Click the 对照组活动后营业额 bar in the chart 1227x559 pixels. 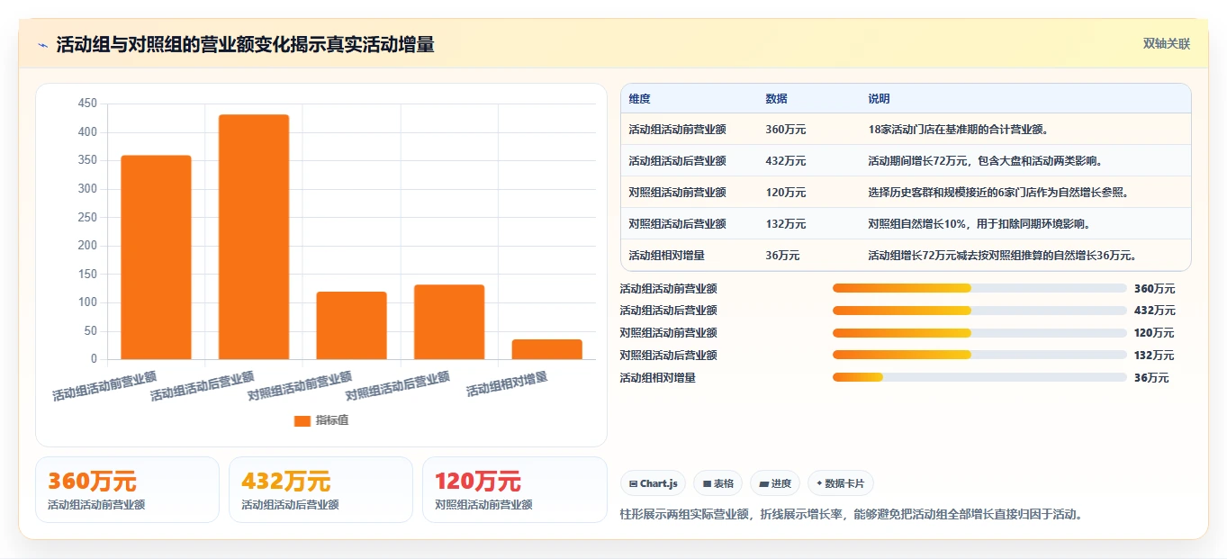pos(449,322)
